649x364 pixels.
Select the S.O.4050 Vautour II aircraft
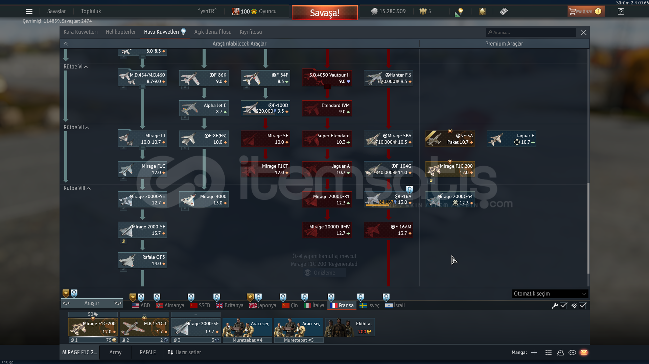point(327,78)
